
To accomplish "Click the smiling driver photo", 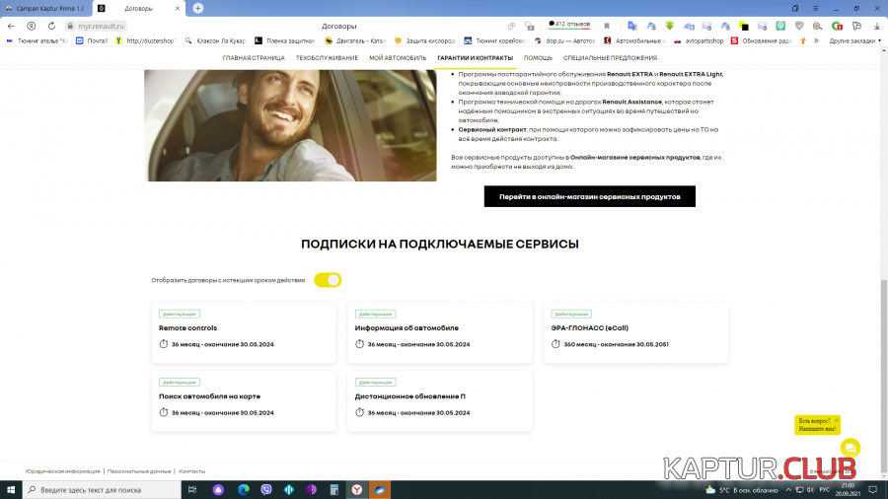I will click(x=290, y=125).
